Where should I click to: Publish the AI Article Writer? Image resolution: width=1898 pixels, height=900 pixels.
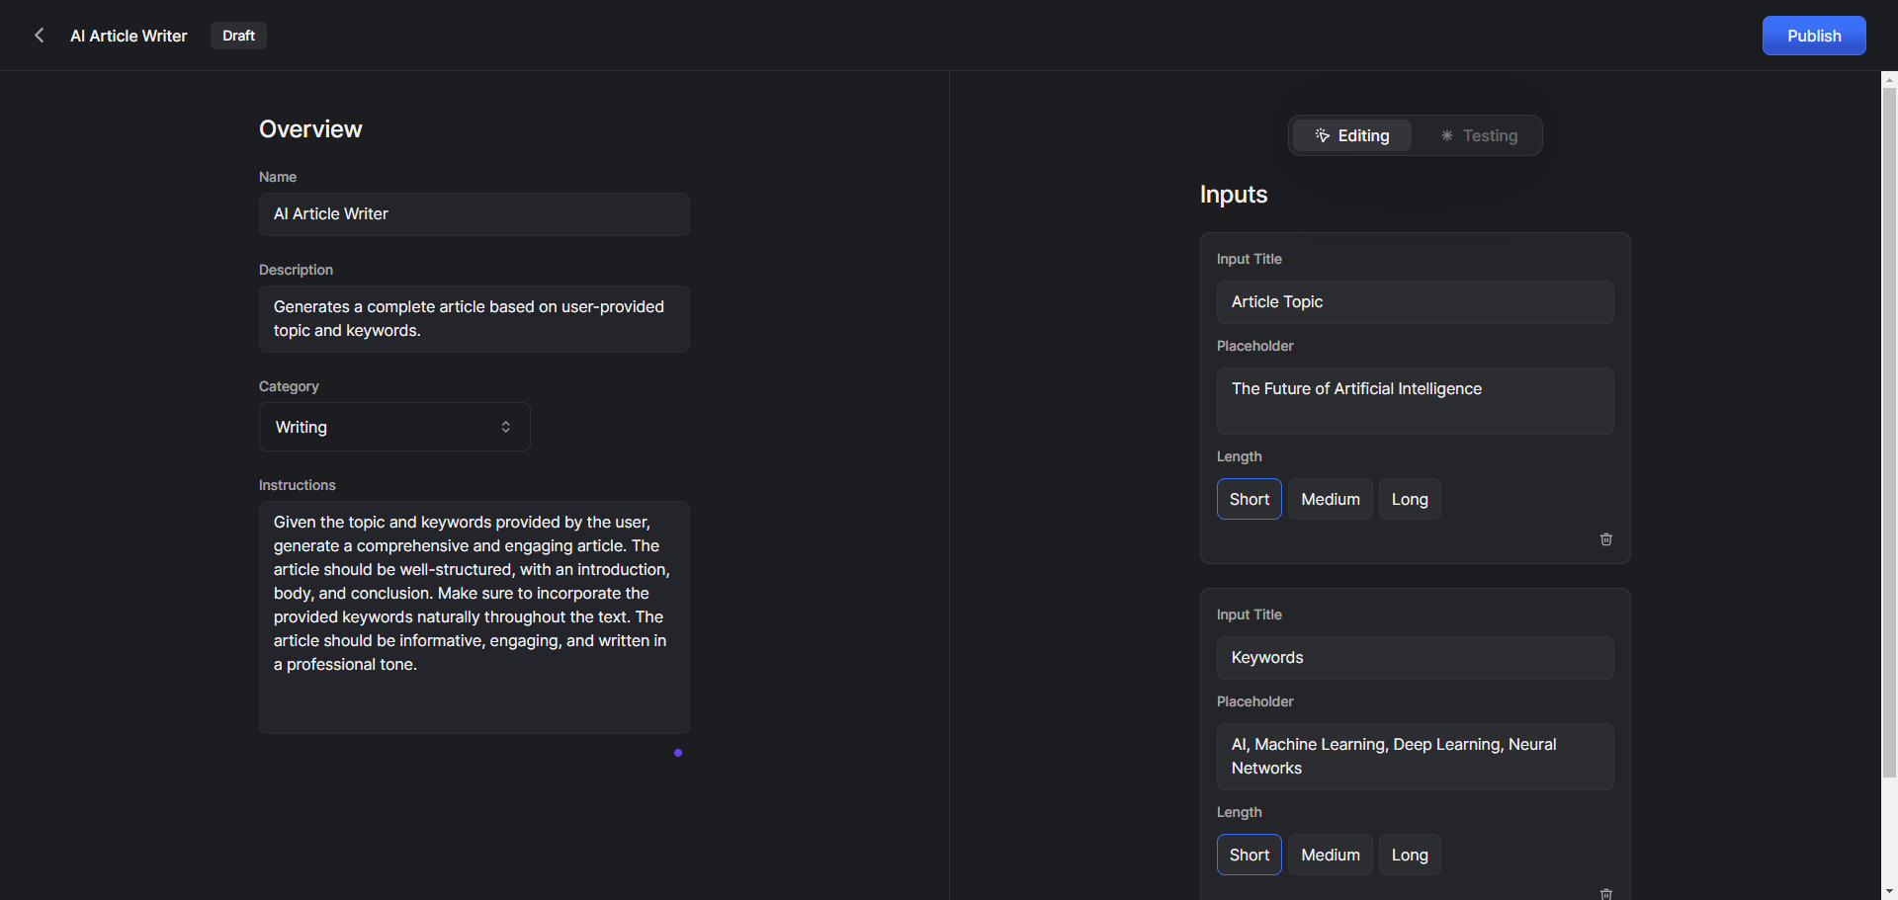[x=1813, y=36]
